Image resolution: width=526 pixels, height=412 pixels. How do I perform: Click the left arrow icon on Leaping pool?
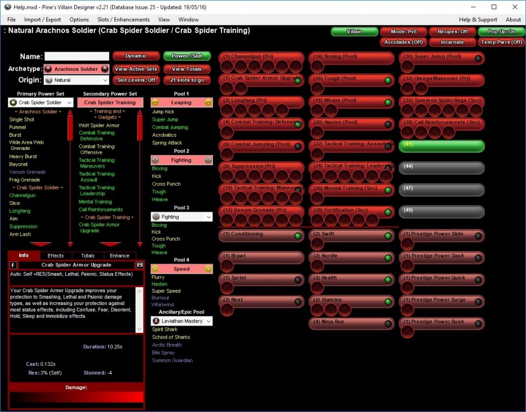(x=156, y=103)
